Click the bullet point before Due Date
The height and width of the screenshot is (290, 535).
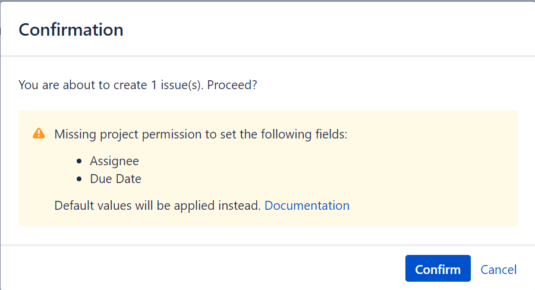tap(79, 179)
